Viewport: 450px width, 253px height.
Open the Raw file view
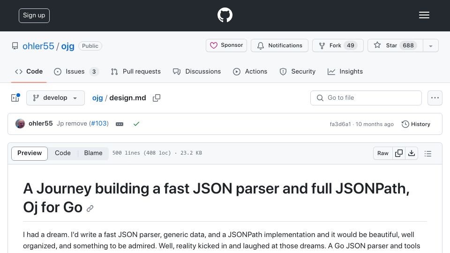pyautogui.click(x=382, y=153)
